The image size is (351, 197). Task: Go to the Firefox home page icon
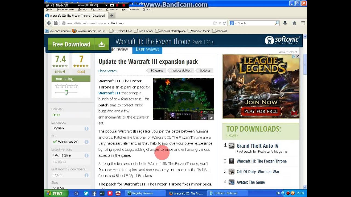(x=294, y=23)
